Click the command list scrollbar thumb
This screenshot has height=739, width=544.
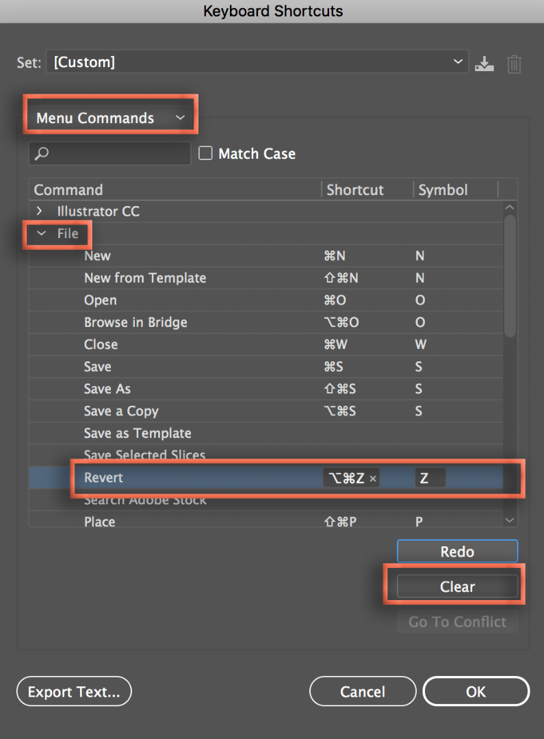pyautogui.click(x=510, y=274)
